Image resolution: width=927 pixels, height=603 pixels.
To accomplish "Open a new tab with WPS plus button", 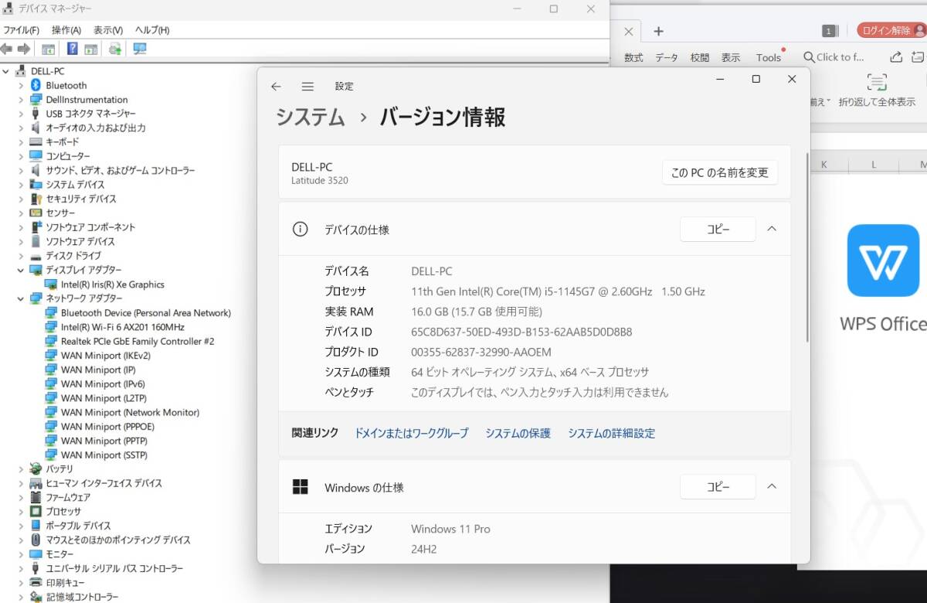I will point(658,31).
